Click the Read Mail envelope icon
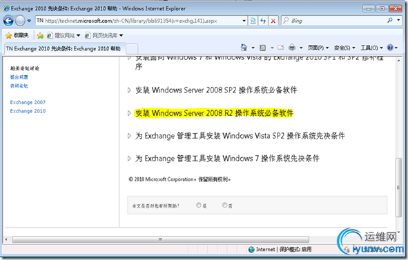 tap(281, 48)
